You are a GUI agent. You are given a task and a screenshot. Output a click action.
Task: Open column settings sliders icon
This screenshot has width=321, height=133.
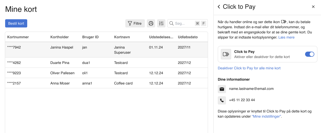click(x=161, y=23)
